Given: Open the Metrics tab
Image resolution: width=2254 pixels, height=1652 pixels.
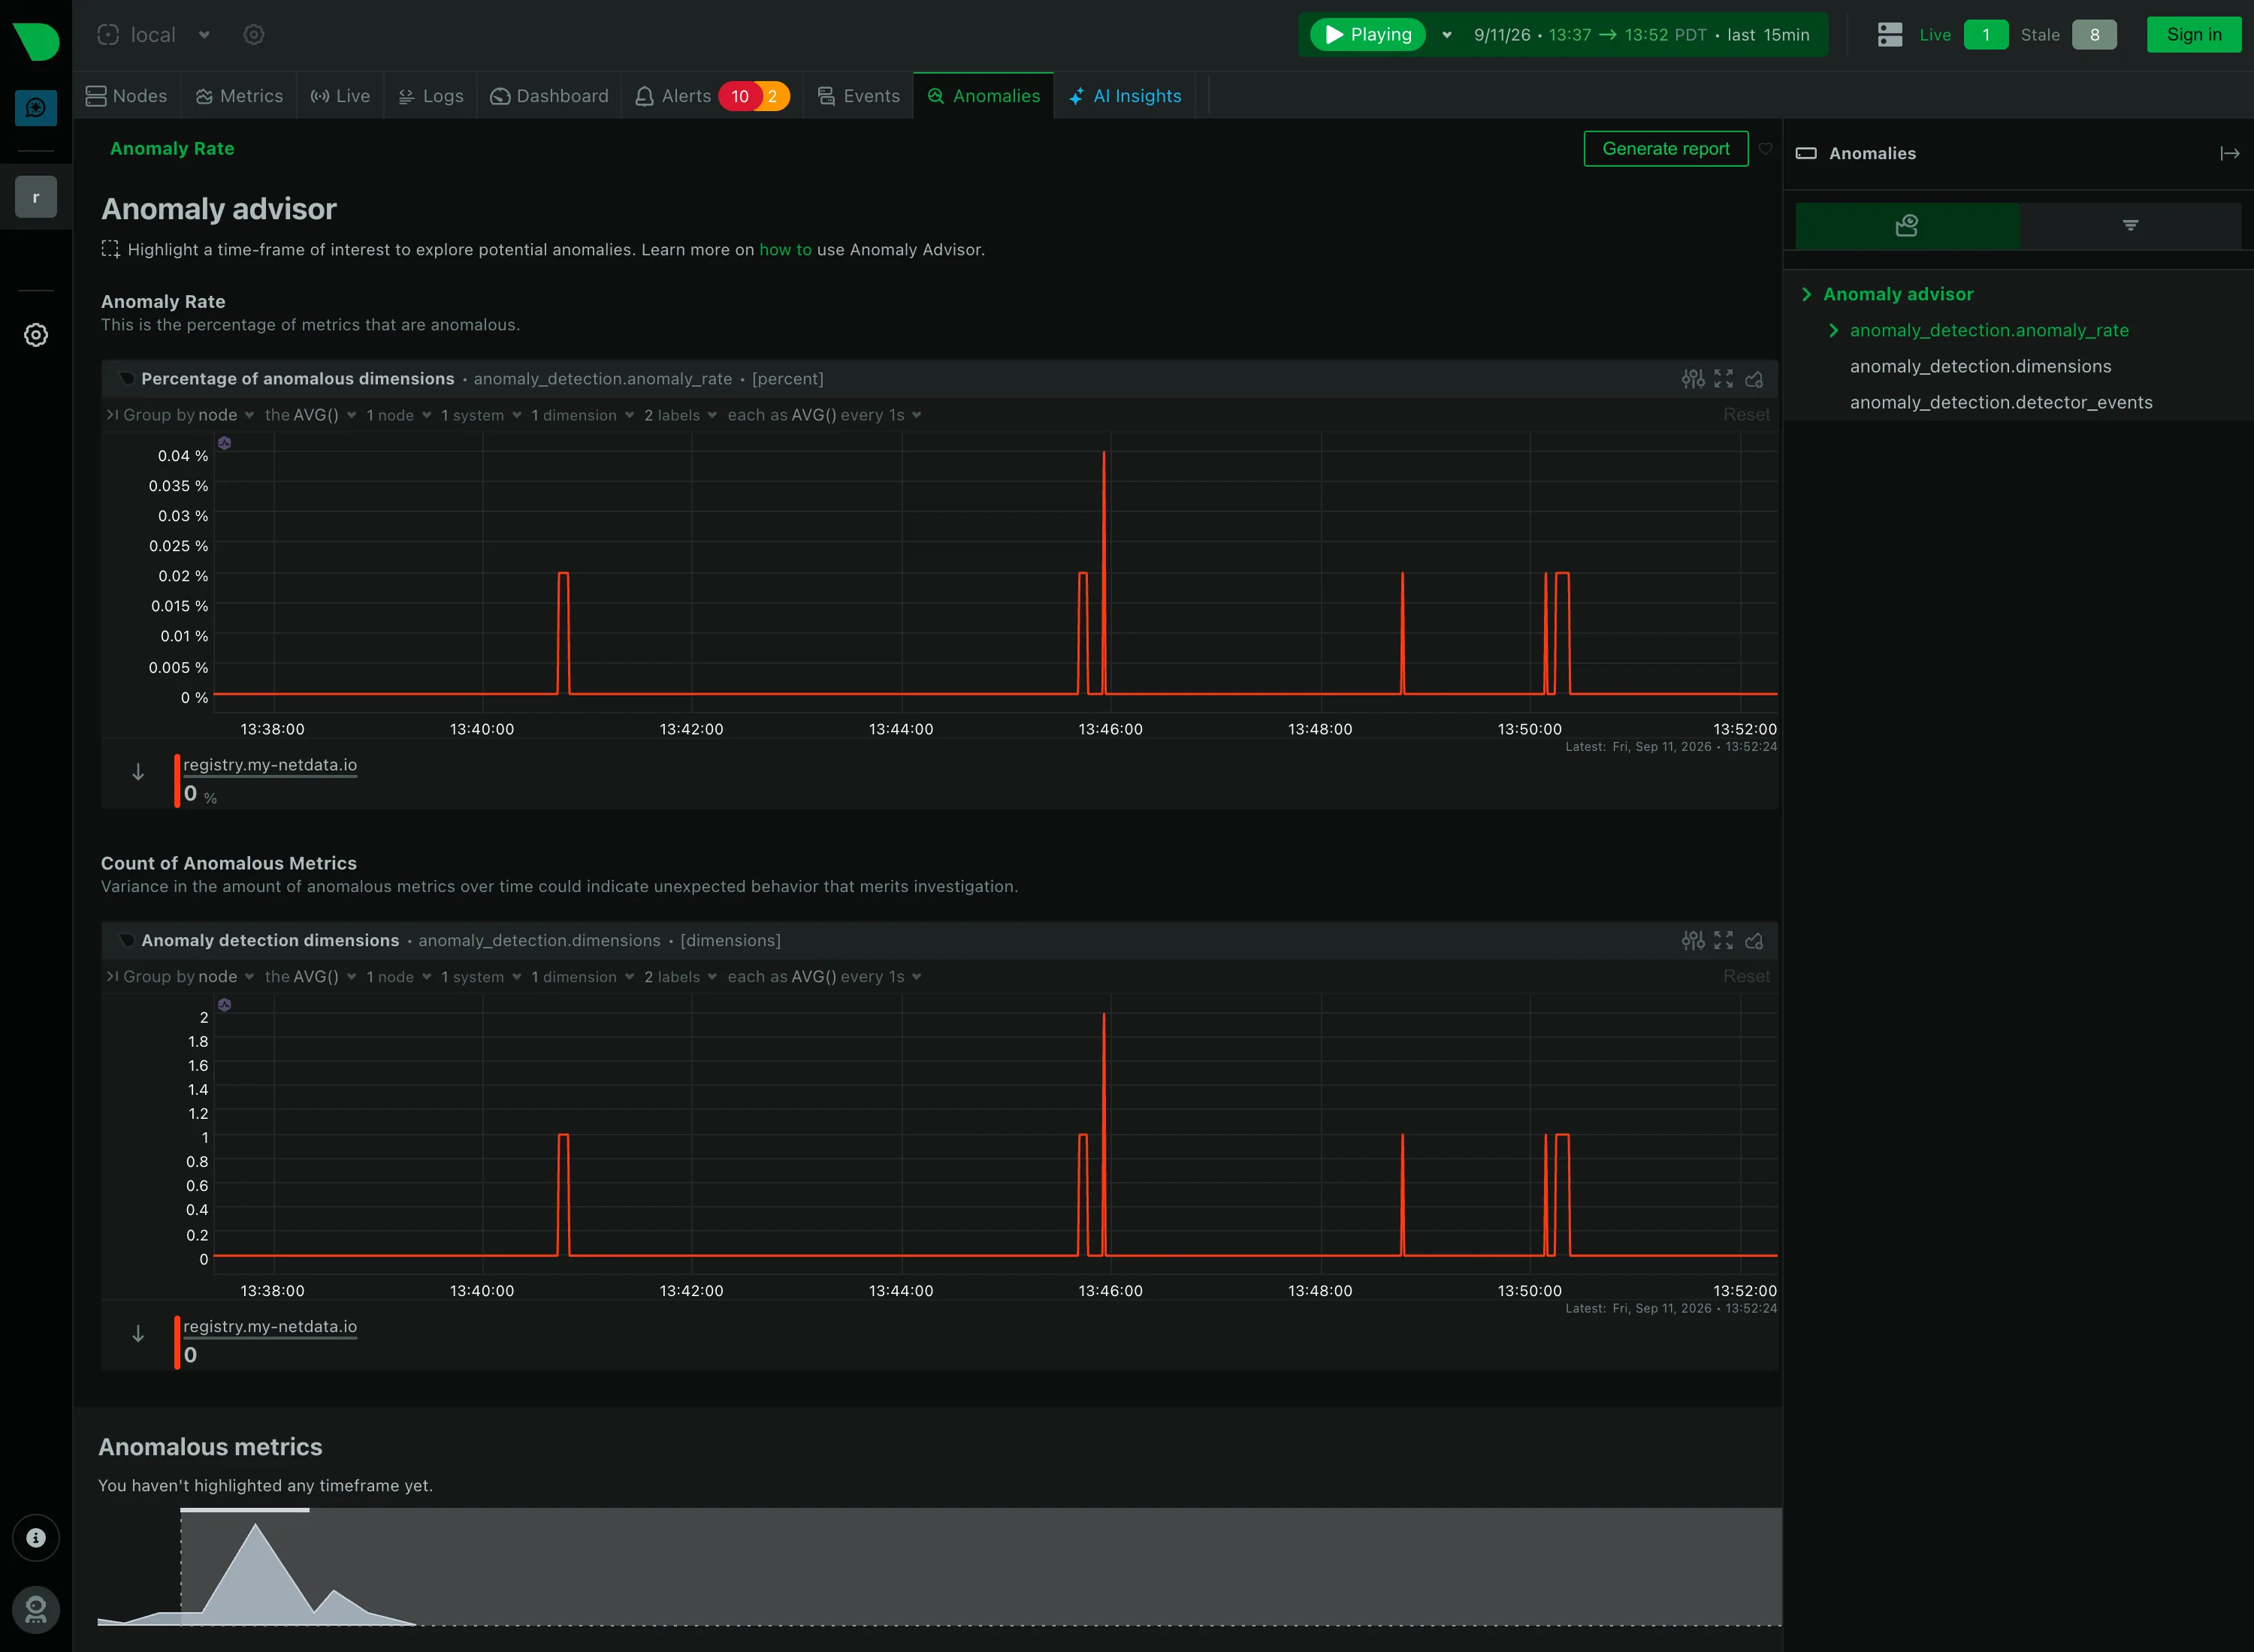Looking at the screenshot, I should click(240, 96).
